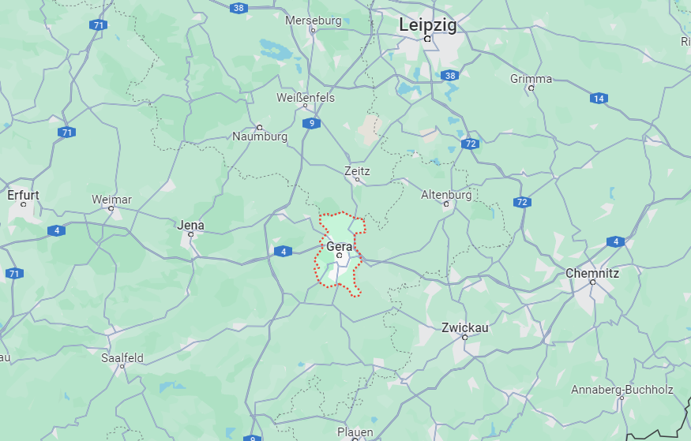
Task: Click highway 9 shield near Naumburg
Action: (x=312, y=123)
